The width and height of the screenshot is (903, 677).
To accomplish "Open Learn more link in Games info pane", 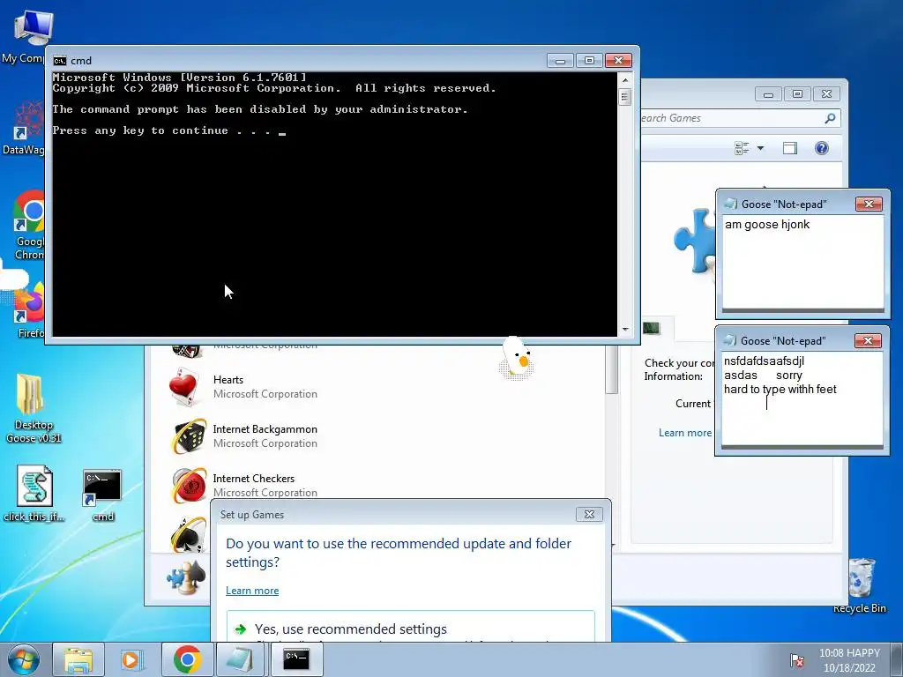I will click(x=684, y=433).
